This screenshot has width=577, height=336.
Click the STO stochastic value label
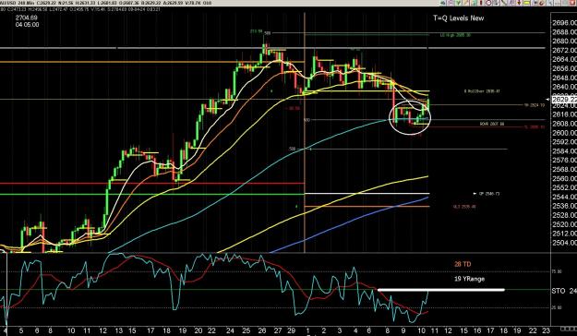click(x=564, y=291)
